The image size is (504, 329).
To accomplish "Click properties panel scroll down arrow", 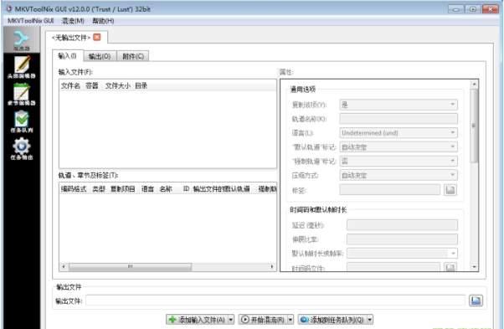I will 474,267.
